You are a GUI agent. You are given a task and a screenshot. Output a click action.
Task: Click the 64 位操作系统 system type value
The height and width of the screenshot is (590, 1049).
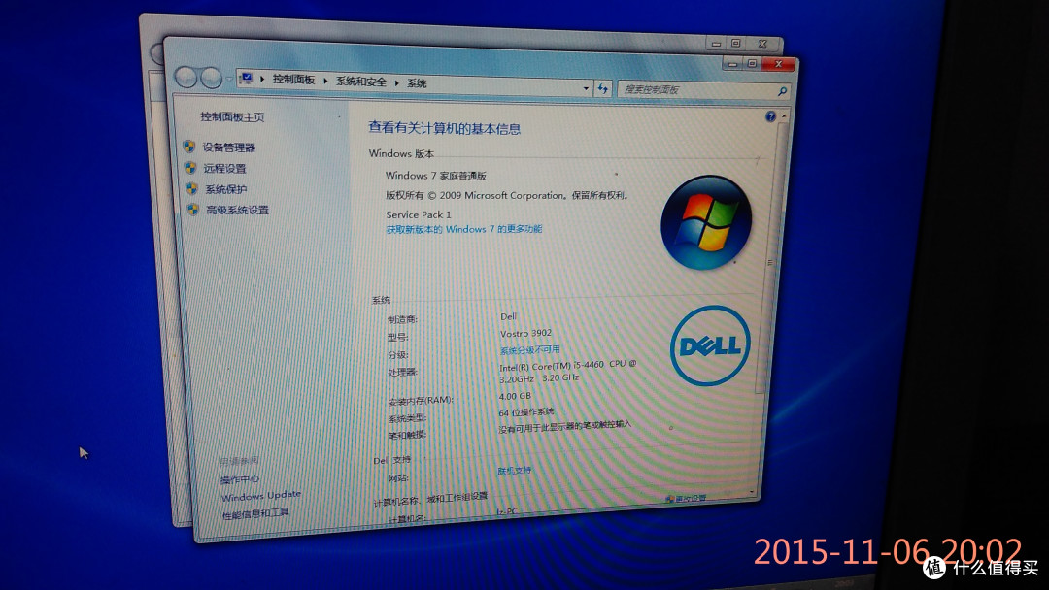click(525, 412)
